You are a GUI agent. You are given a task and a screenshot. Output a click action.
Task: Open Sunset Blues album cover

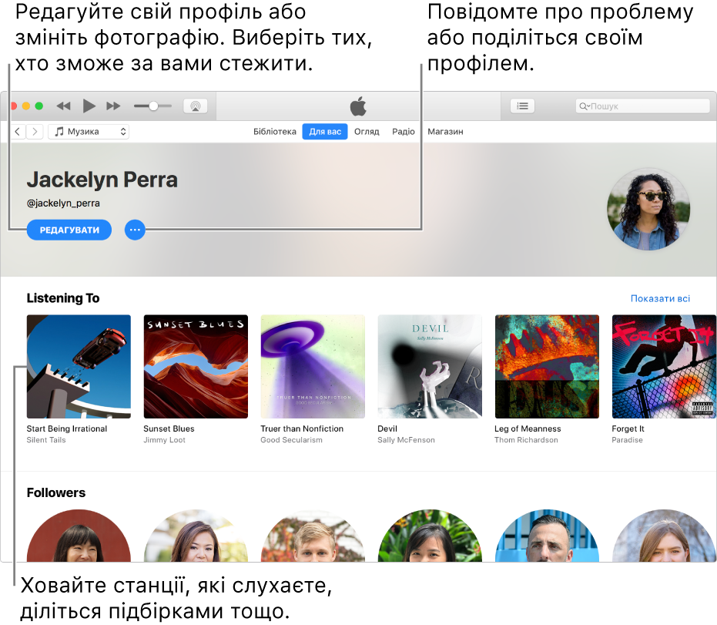click(196, 367)
